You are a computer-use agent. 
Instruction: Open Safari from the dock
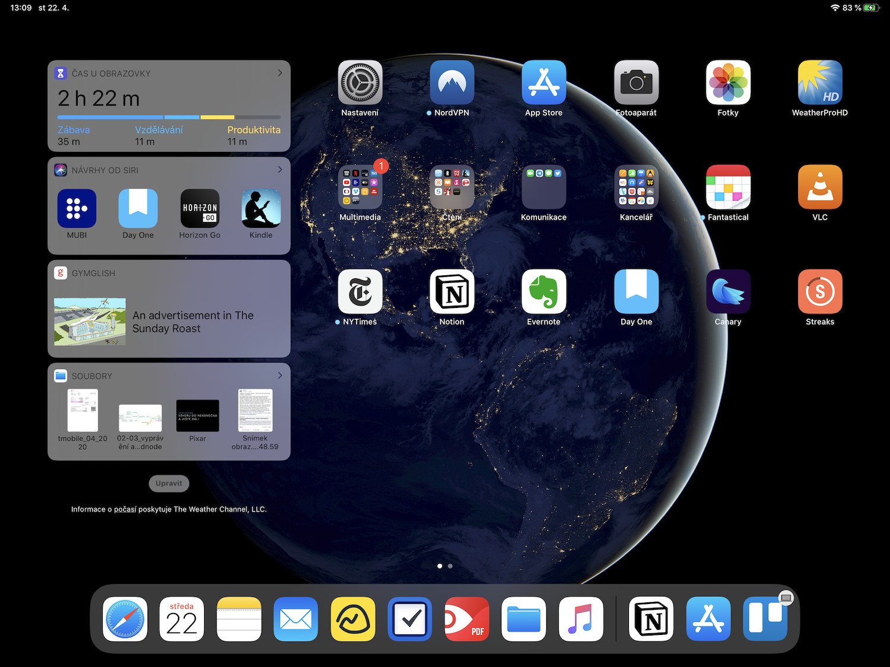(125, 619)
